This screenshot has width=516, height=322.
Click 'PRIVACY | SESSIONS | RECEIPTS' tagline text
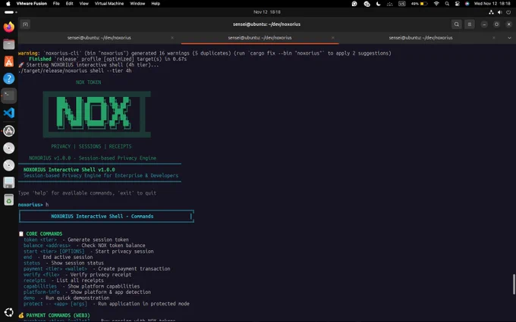91,146
